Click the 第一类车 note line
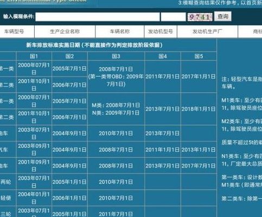Image resolution: width=262 pixels, height=217 pixels. click(x=242, y=181)
